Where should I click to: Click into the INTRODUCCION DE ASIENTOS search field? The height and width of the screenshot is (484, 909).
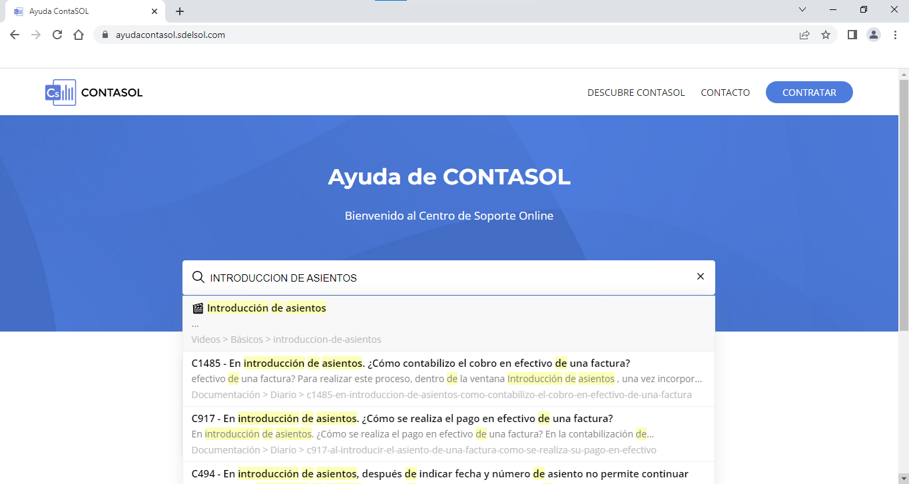coord(449,278)
